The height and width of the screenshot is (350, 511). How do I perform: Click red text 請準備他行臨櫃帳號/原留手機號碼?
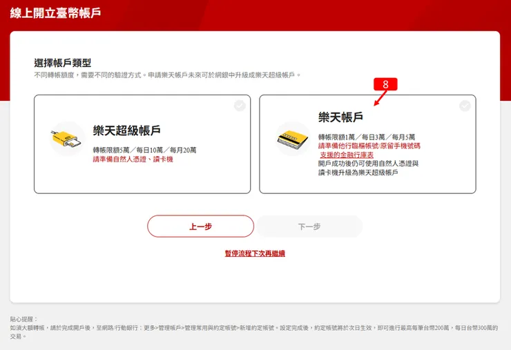pos(369,146)
